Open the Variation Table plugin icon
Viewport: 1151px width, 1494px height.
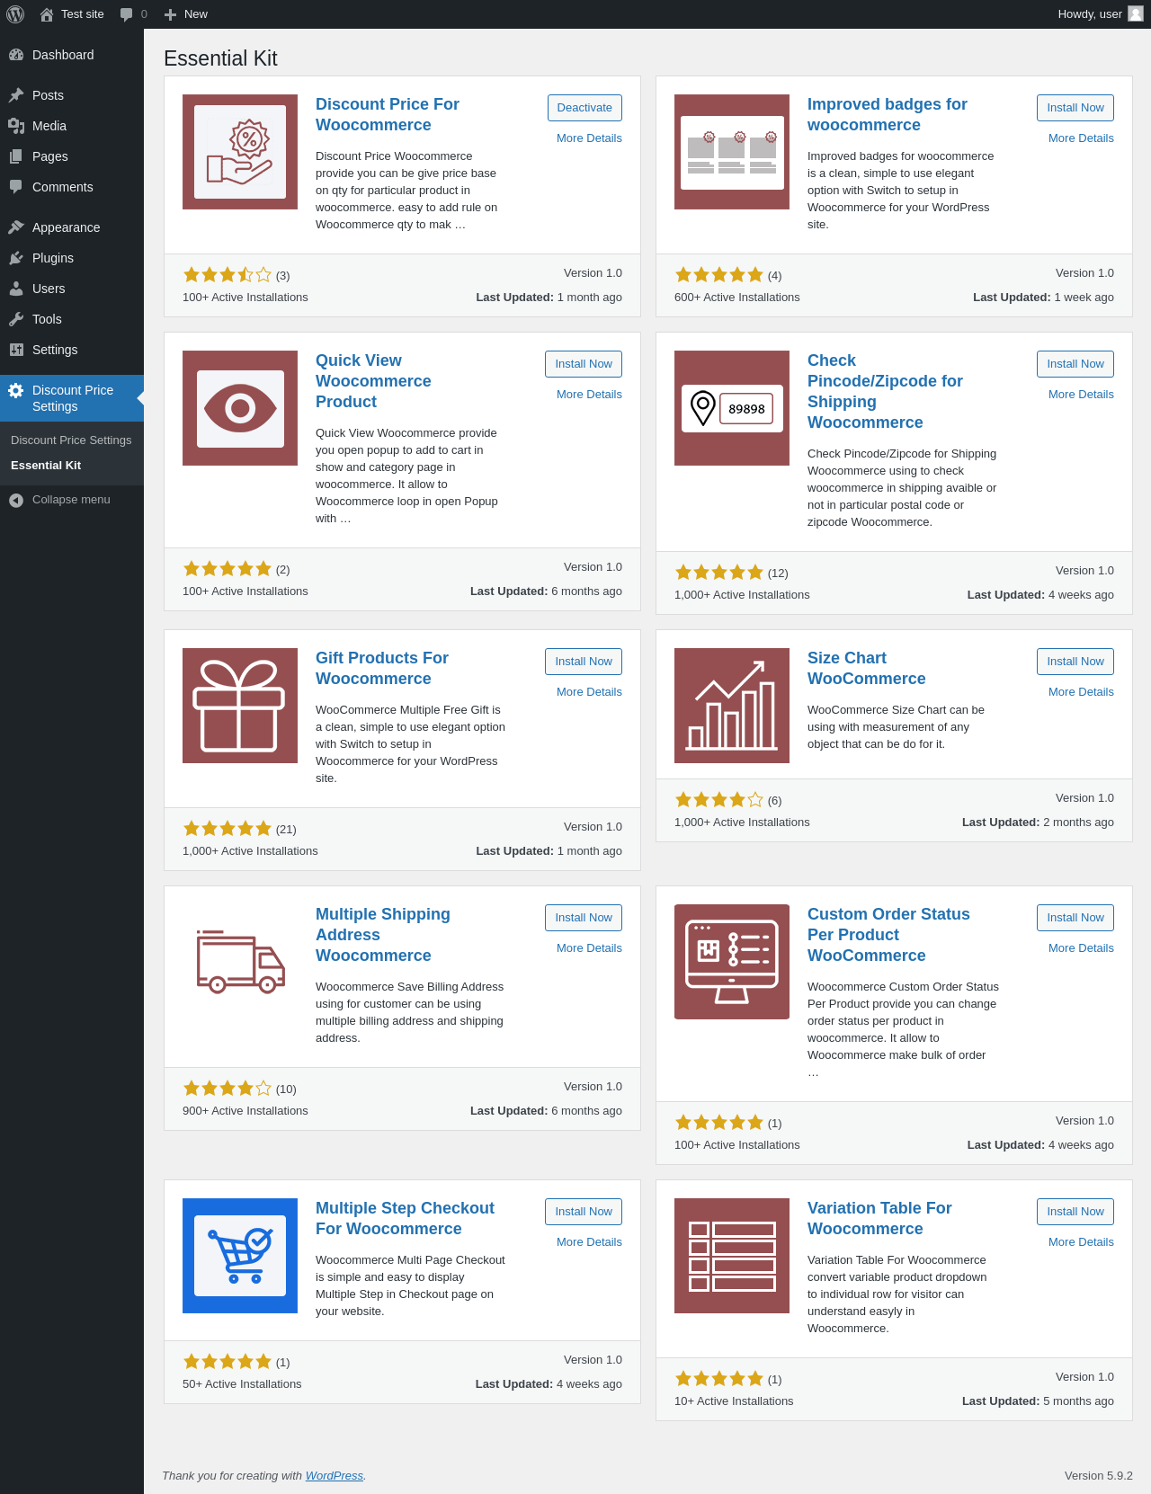coord(732,1256)
